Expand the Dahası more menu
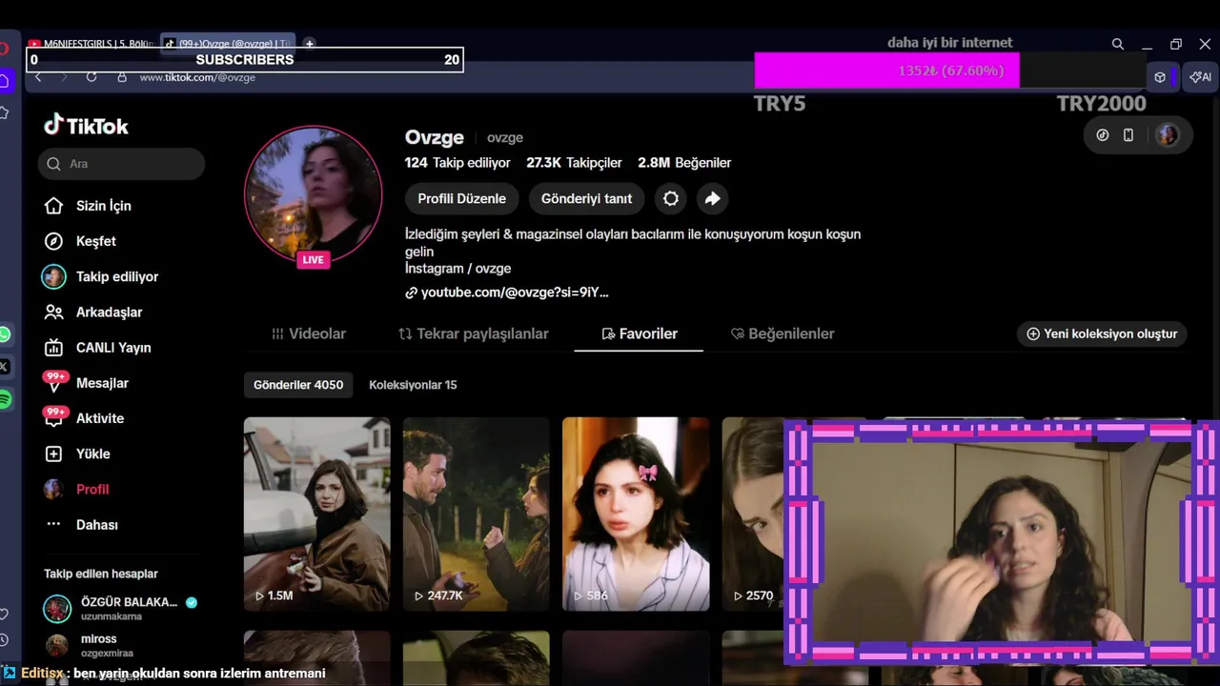This screenshot has width=1220, height=686. click(x=97, y=525)
